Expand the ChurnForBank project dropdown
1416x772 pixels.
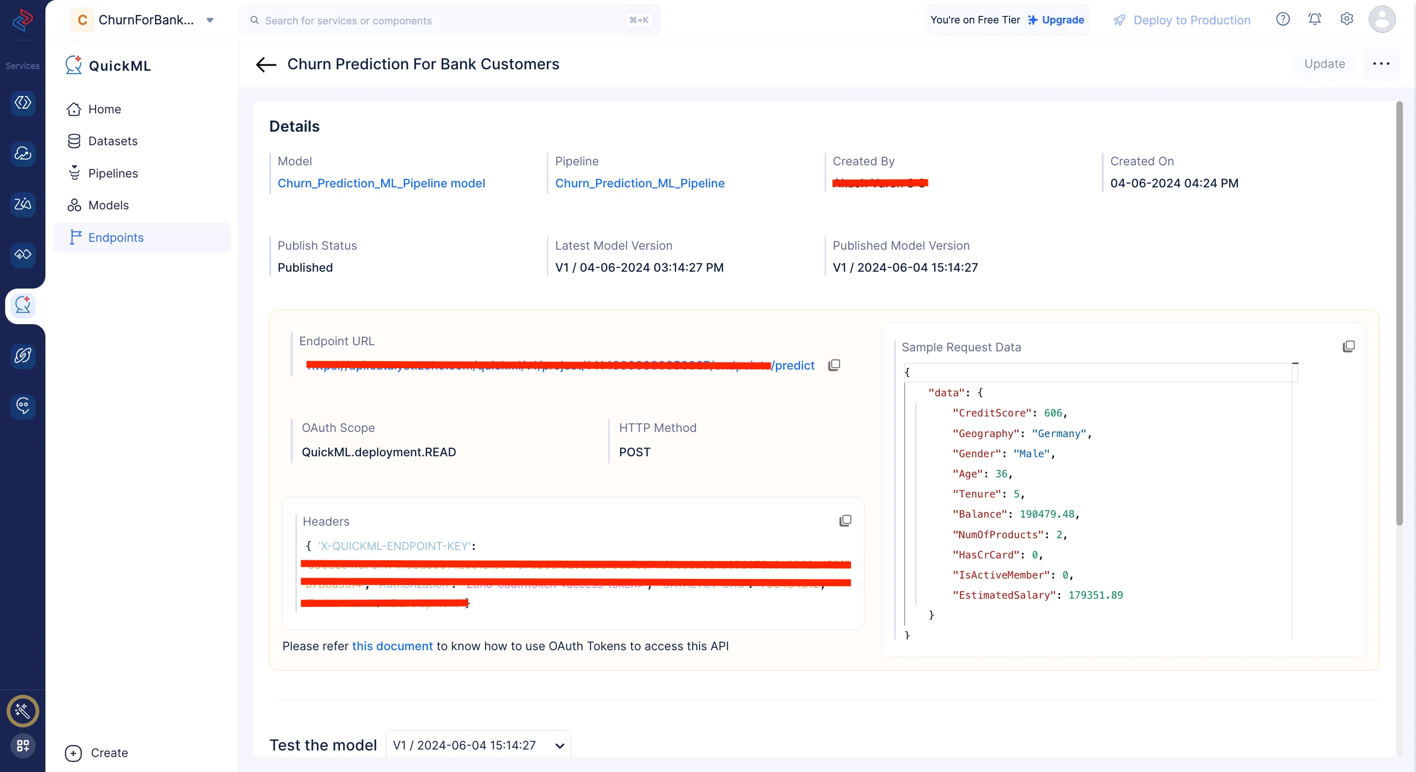point(209,20)
